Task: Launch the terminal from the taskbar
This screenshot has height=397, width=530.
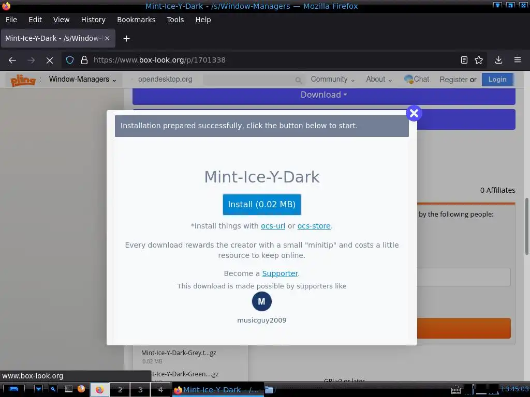Action: click(69, 389)
